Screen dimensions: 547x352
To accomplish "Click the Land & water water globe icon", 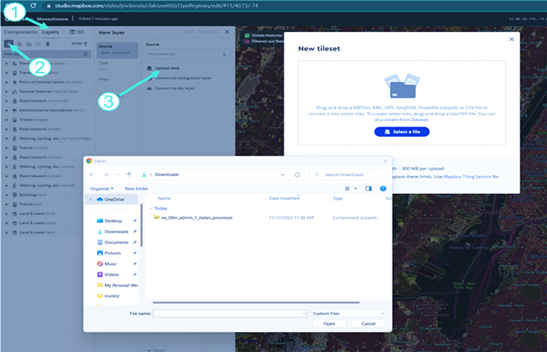I will 15,223.
